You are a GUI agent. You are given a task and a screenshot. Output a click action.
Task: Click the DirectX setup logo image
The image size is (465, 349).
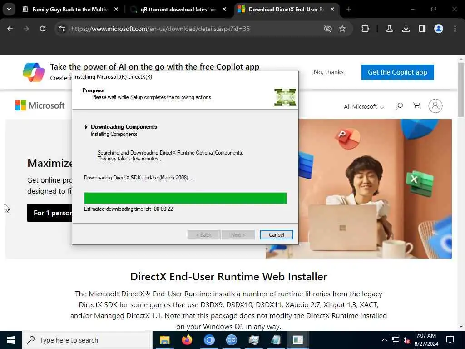click(x=285, y=97)
